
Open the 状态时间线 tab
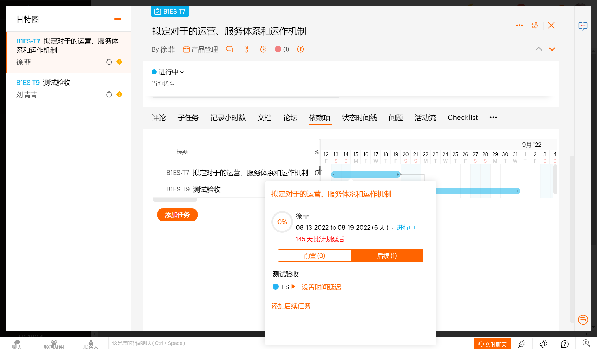pos(359,118)
